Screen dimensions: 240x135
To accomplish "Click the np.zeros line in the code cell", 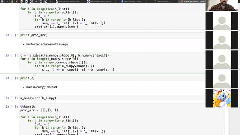I will (x=66, y=55).
